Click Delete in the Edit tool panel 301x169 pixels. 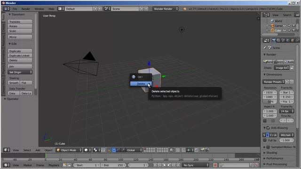20,60
